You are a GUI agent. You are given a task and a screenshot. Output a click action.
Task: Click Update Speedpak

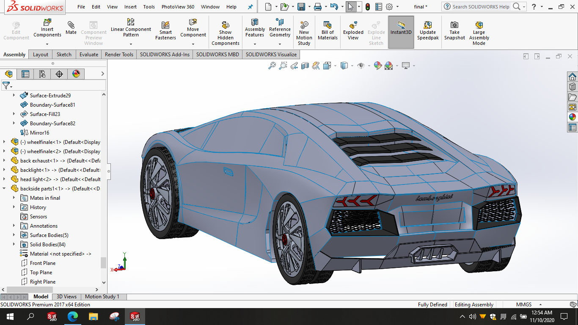[x=428, y=30]
